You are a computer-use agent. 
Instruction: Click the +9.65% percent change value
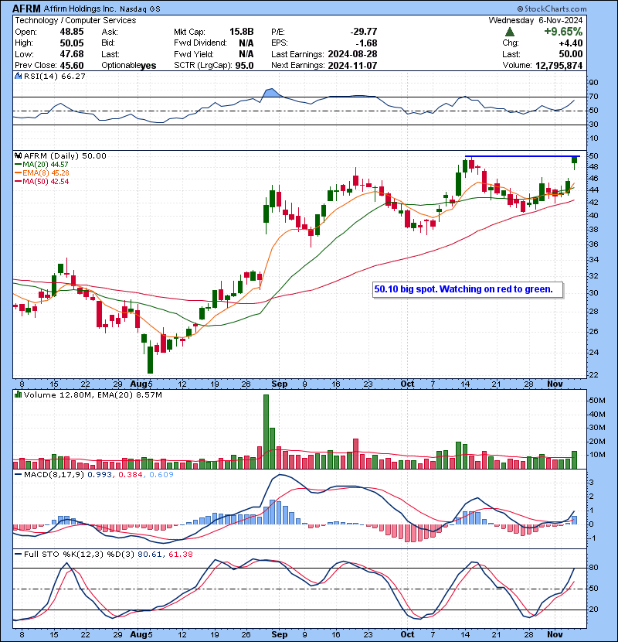click(x=563, y=32)
